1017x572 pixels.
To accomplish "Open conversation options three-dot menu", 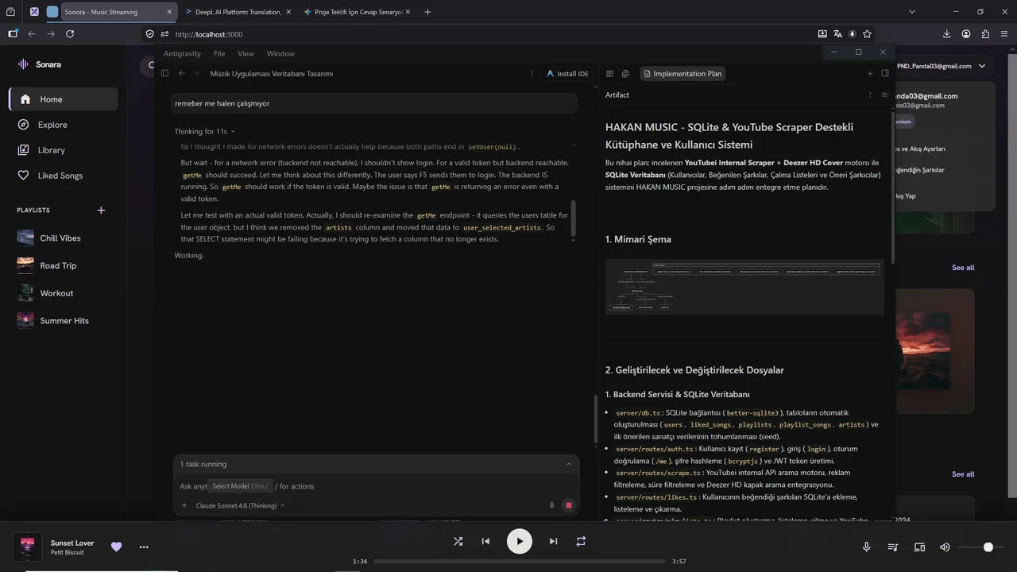I will pyautogui.click(x=532, y=73).
